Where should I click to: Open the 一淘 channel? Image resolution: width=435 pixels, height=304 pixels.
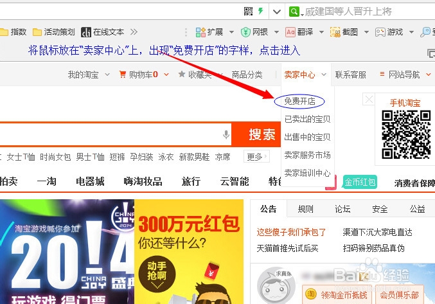point(47,182)
